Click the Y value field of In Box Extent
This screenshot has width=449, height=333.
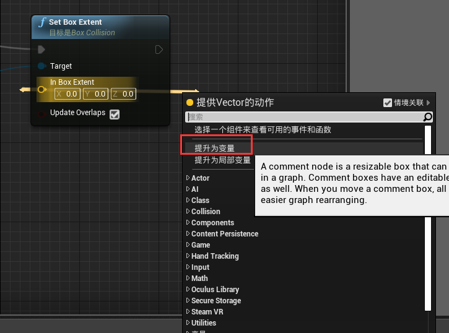coord(95,94)
